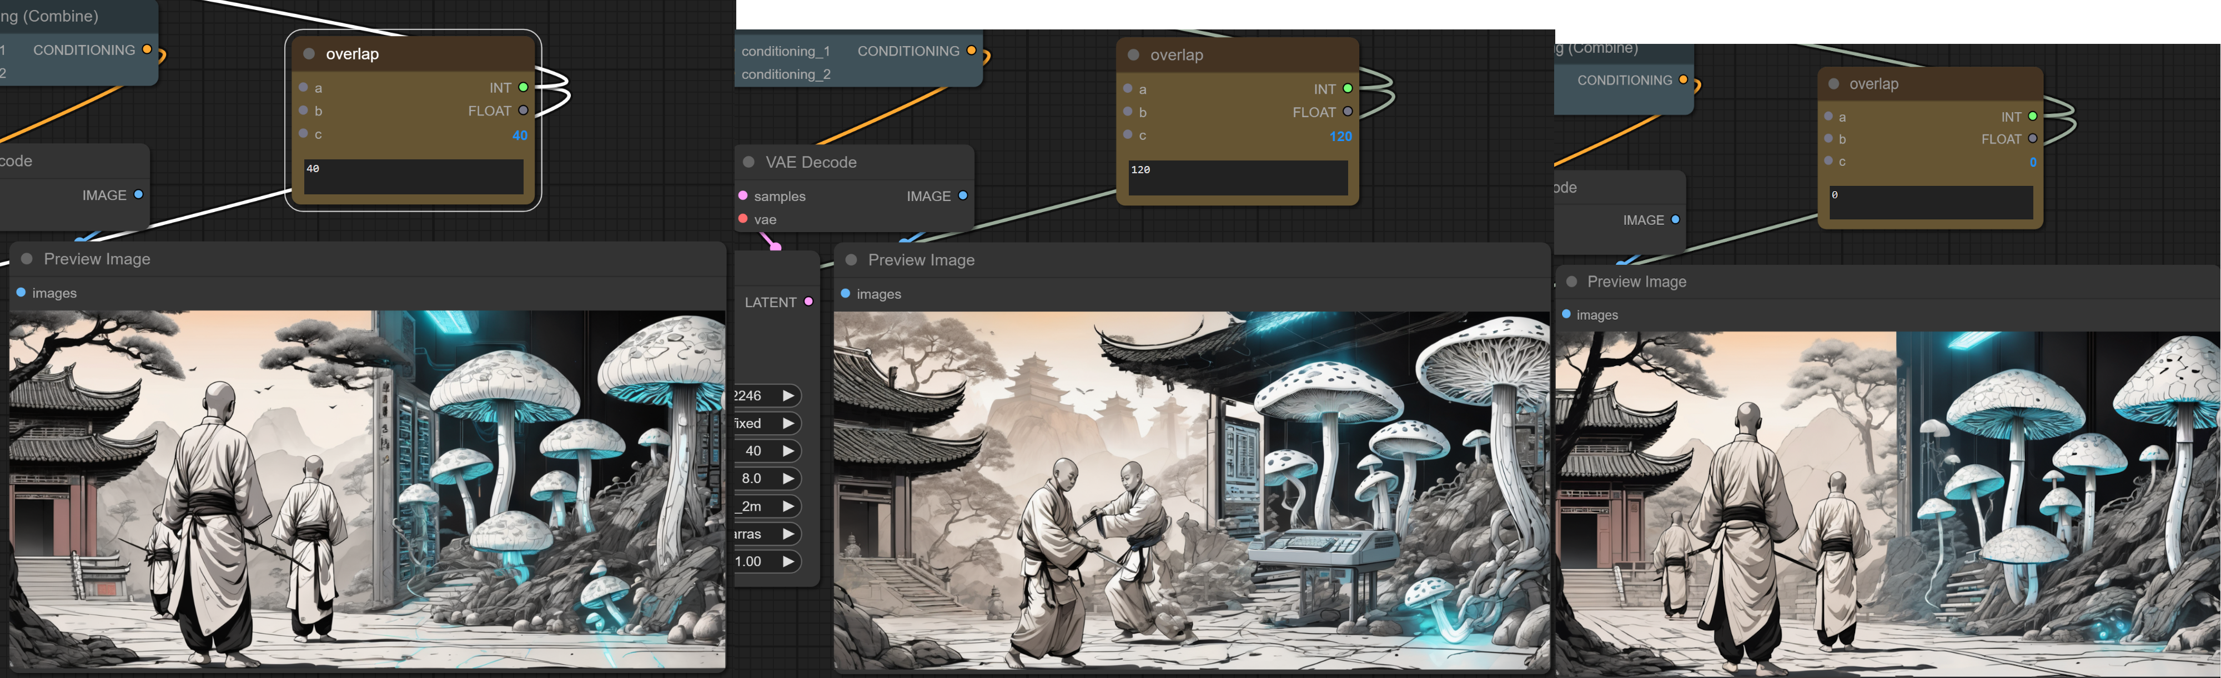Collapse the VAE Decode node
2221x678 pixels.
(748, 162)
